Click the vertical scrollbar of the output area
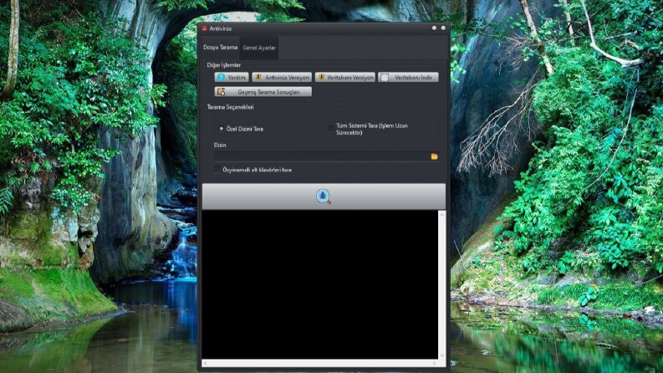 441,284
